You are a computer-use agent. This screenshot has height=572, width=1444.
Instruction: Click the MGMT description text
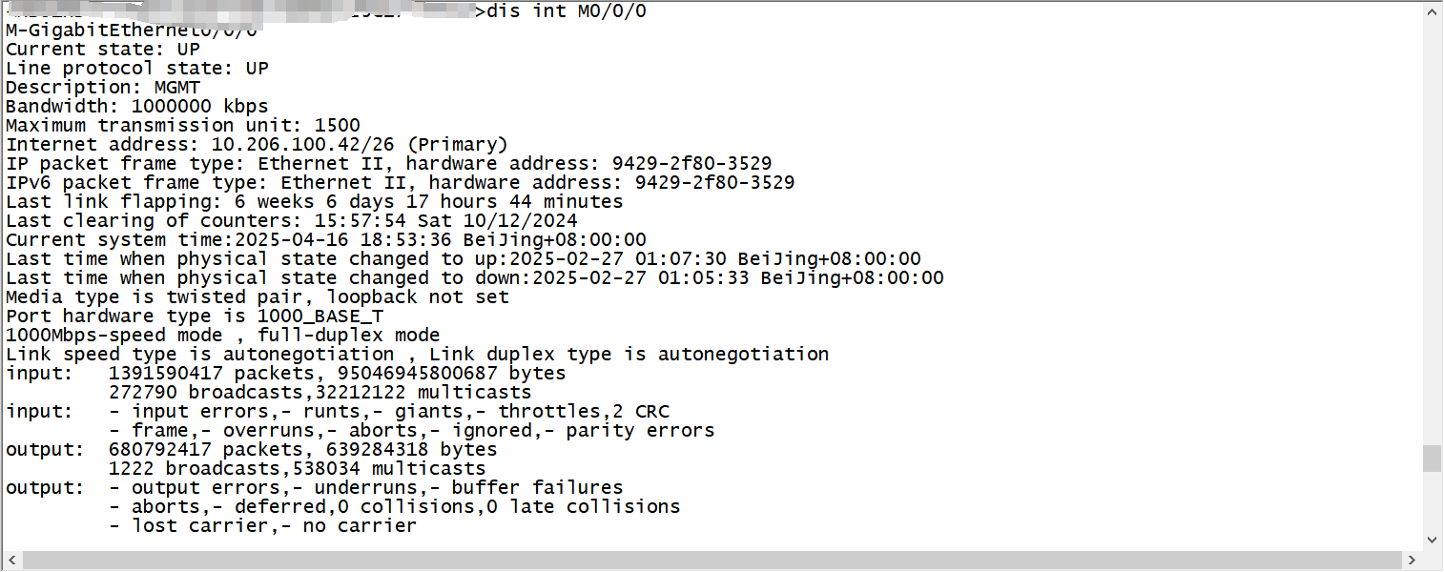click(x=177, y=88)
